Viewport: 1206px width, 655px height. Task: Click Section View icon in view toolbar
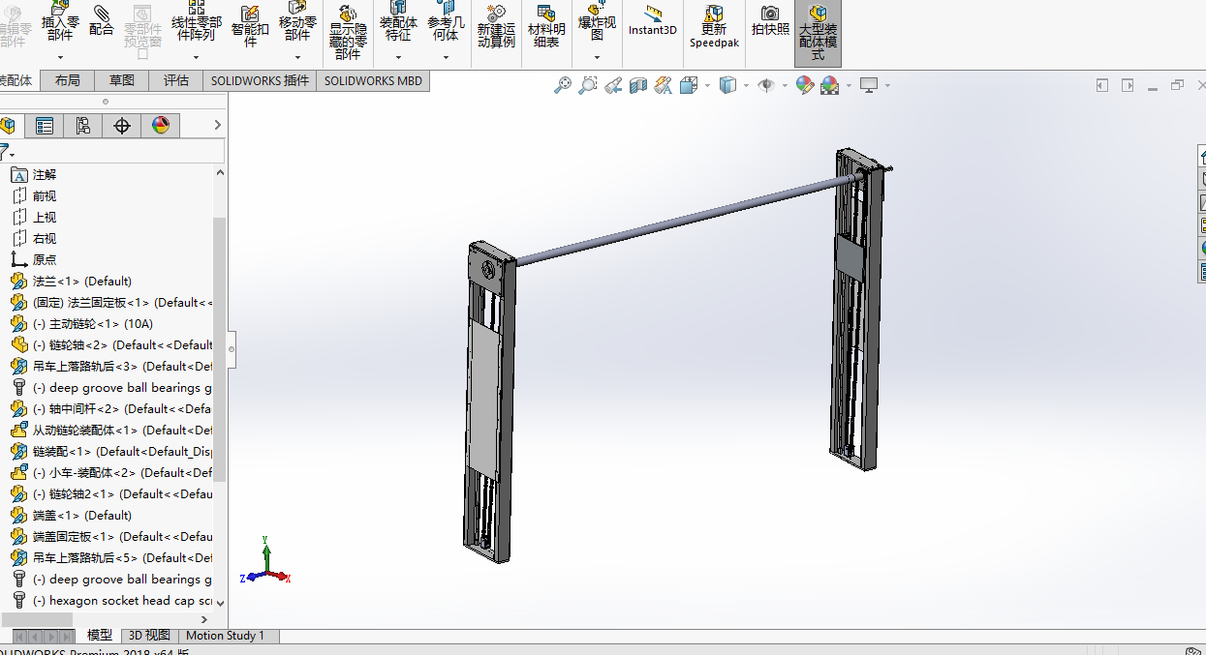pyautogui.click(x=638, y=86)
